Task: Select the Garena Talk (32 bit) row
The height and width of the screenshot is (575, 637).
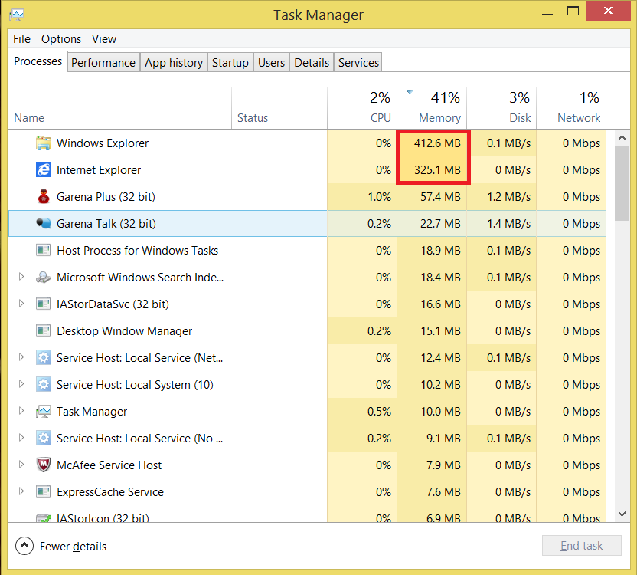Action: tap(307, 223)
